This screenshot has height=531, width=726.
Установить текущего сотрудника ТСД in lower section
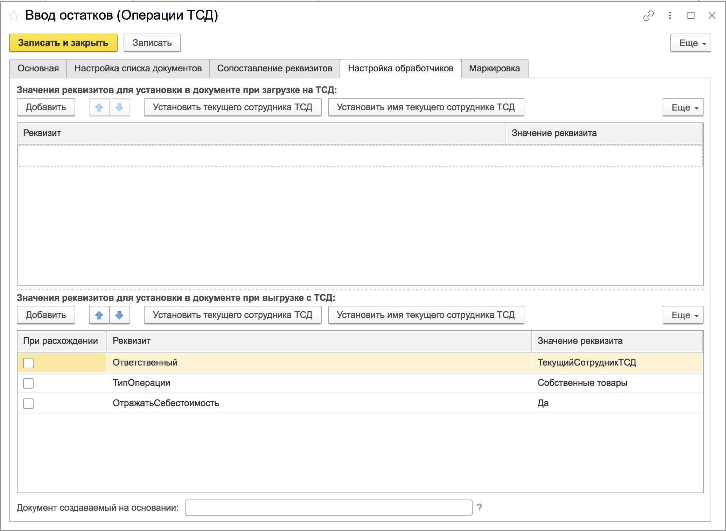pyautogui.click(x=232, y=315)
